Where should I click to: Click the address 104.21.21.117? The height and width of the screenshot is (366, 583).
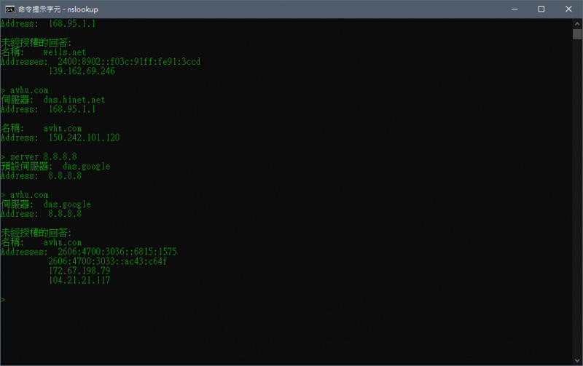click(x=79, y=280)
